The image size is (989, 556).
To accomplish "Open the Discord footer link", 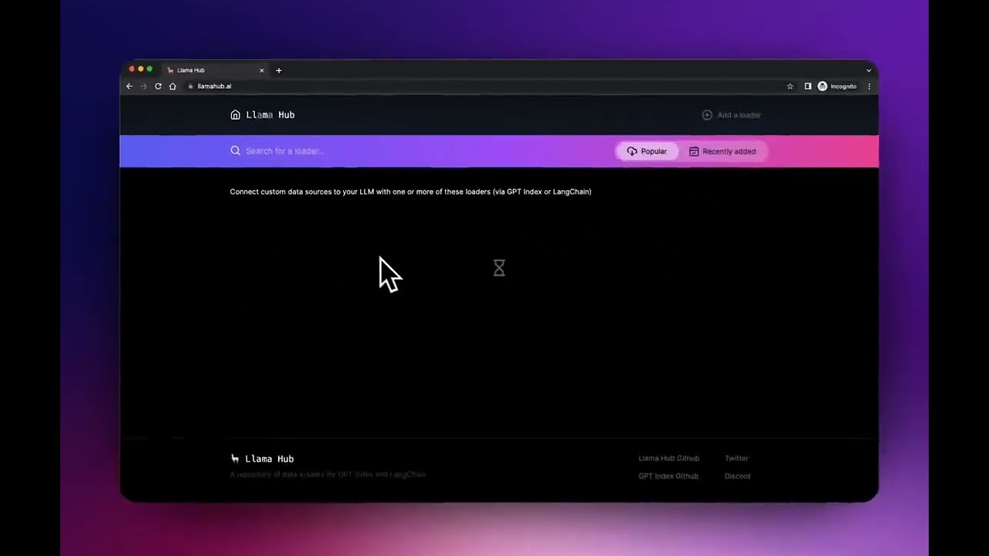I will pos(737,476).
